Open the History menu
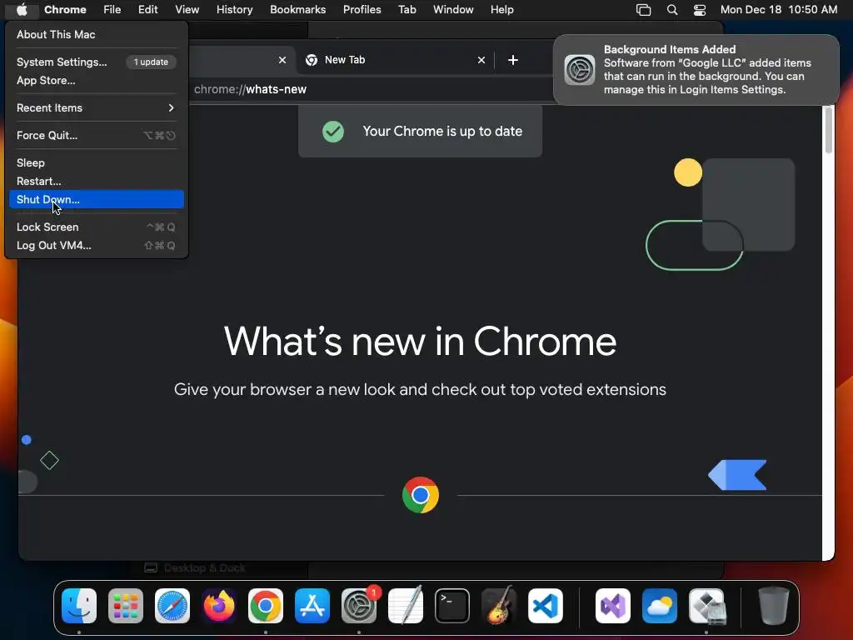This screenshot has height=640, width=853. pos(234,9)
